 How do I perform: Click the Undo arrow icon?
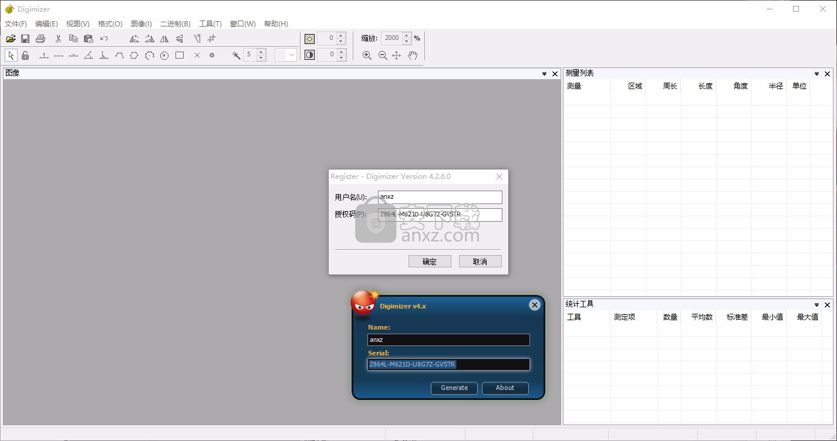(x=104, y=39)
